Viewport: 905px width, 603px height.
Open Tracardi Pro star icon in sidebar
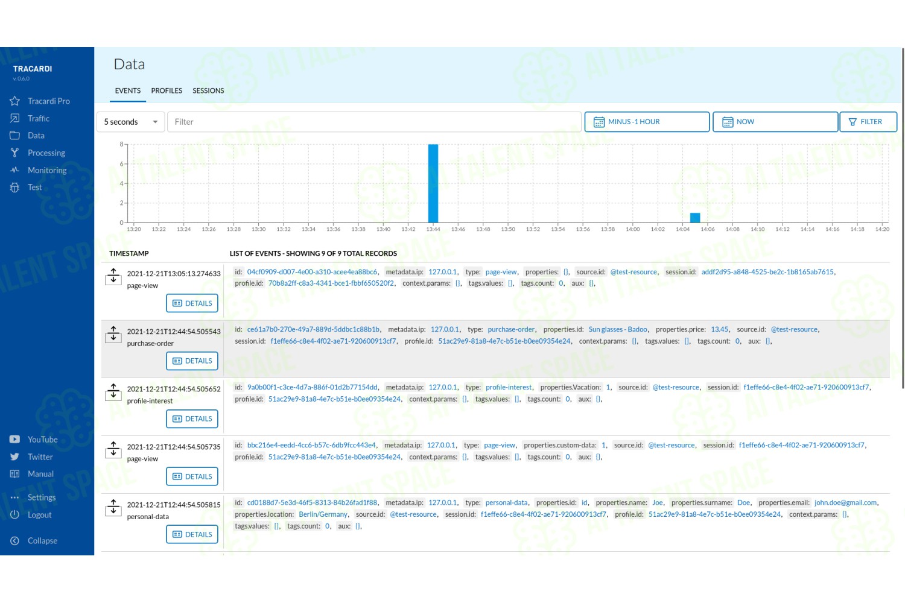point(15,101)
